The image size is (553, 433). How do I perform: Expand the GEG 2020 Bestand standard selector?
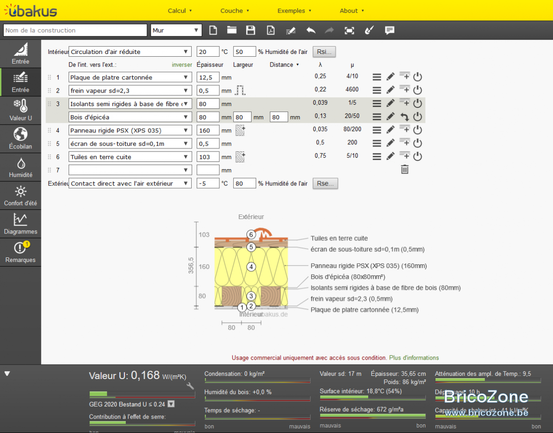click(171, 404)
